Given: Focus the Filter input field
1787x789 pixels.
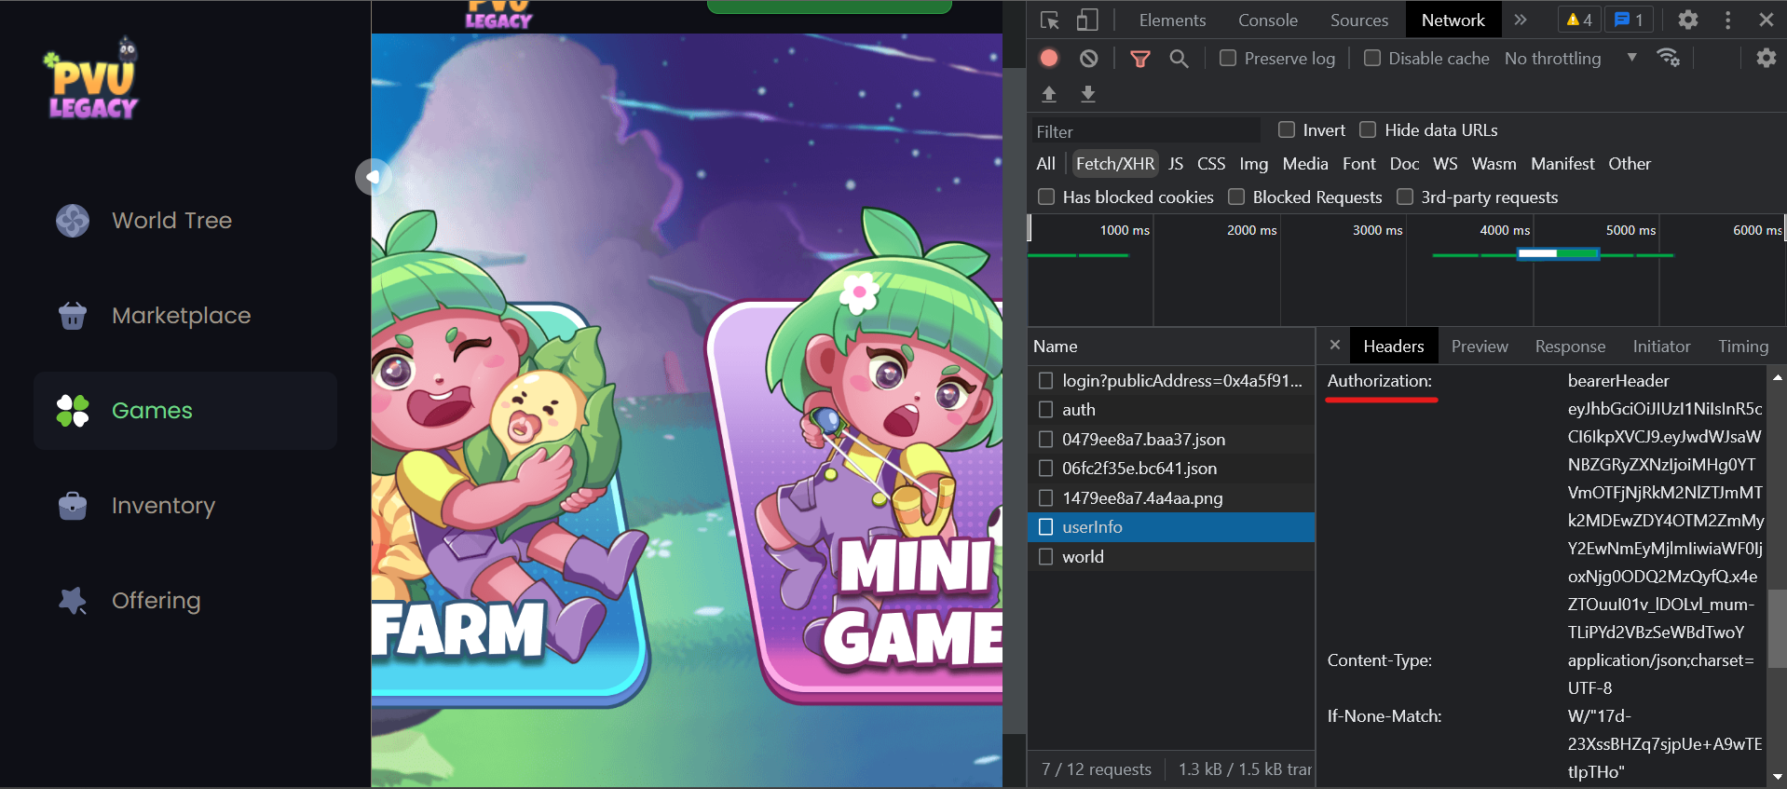Looking at the screenshot, I should 1145,131.
